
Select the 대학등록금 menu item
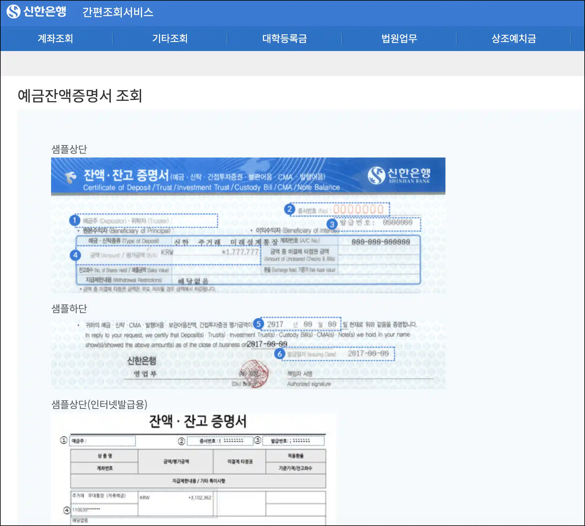click(285, 38)
